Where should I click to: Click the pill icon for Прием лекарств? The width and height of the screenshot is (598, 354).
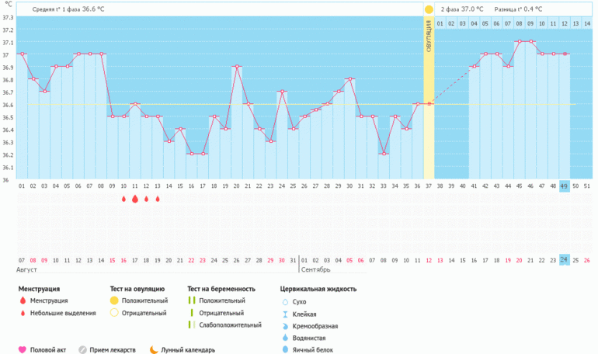click(x=82, y=349)
